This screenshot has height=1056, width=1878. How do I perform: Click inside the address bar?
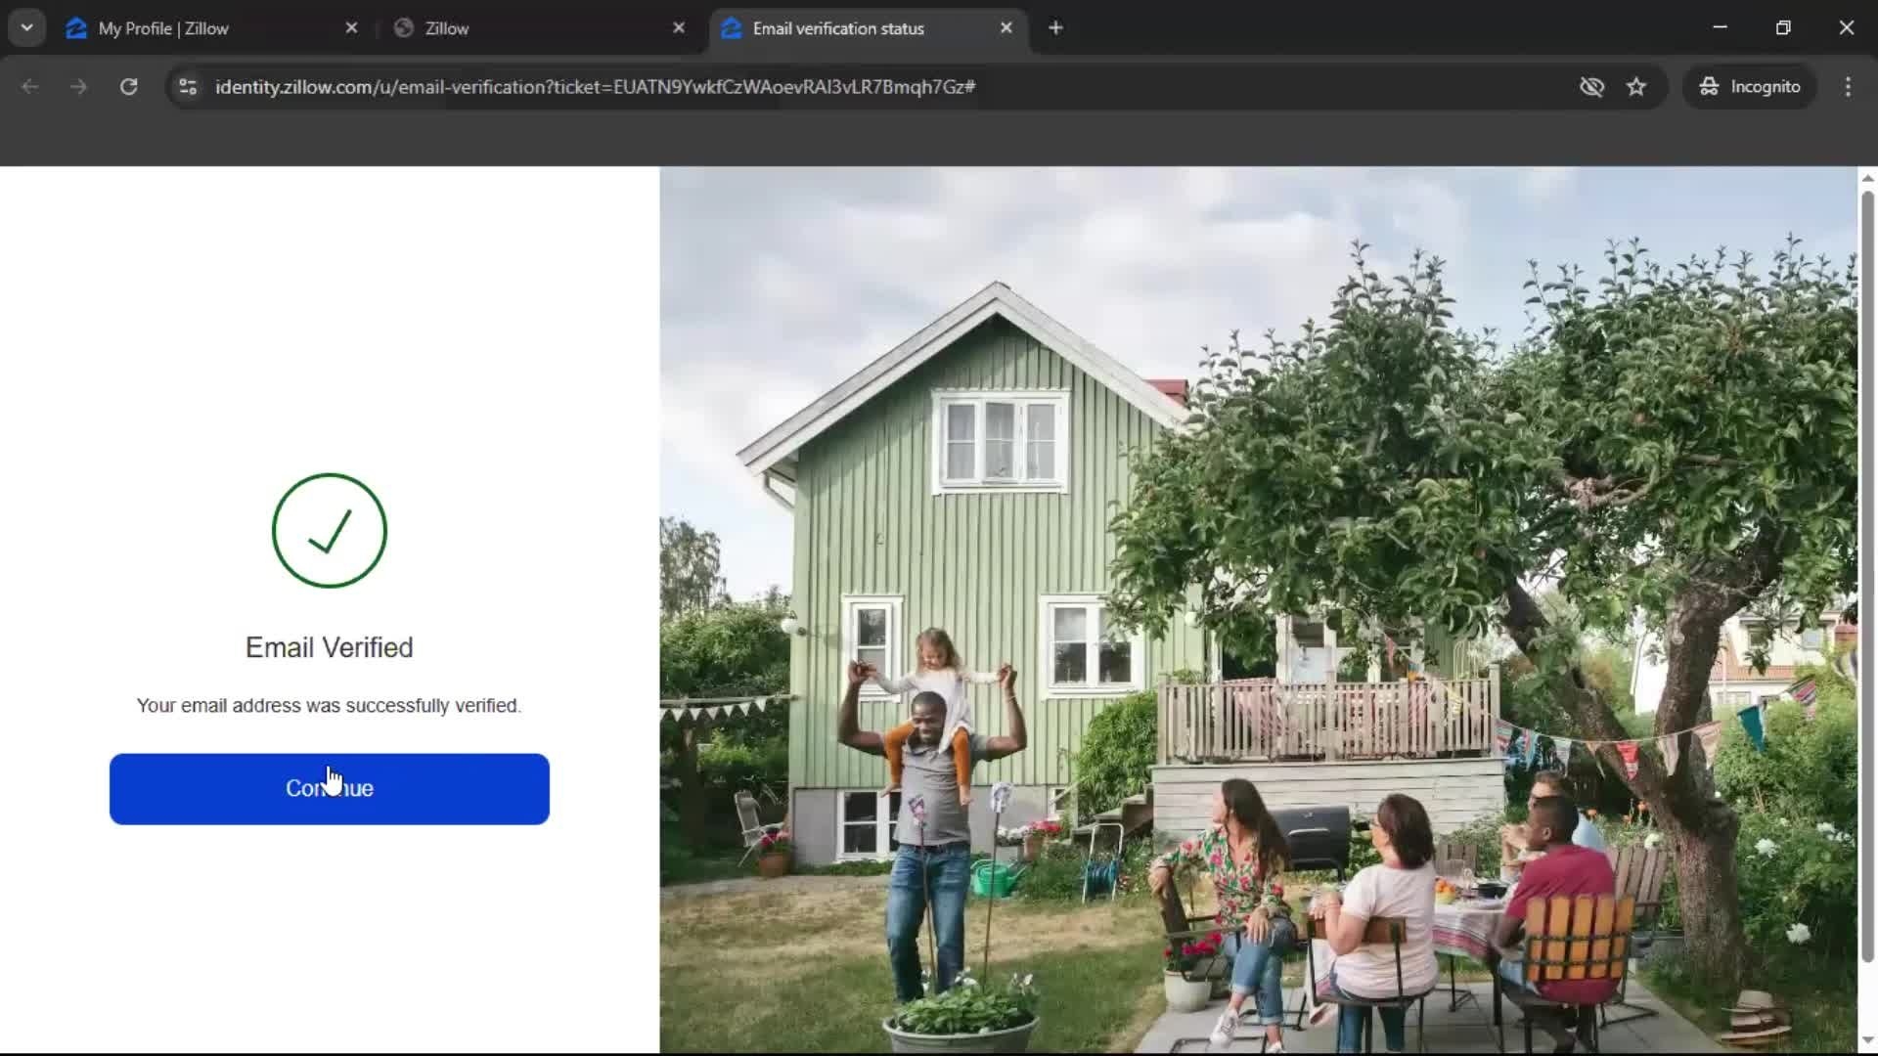click(587, 86)
